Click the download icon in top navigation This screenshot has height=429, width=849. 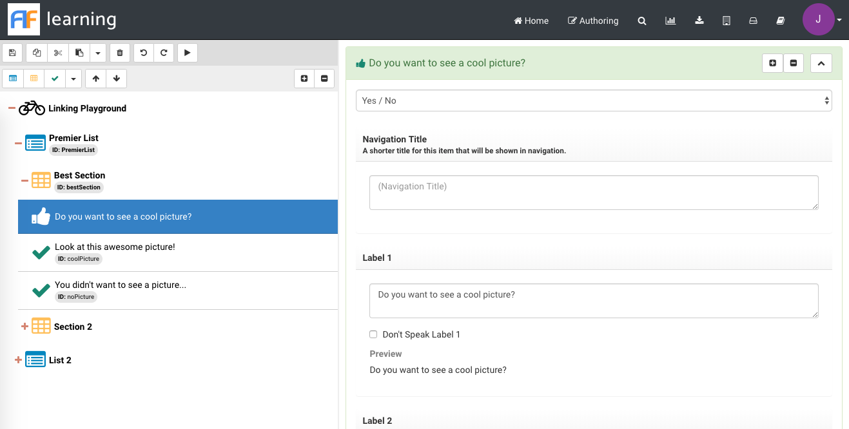[x=699, y=21]
